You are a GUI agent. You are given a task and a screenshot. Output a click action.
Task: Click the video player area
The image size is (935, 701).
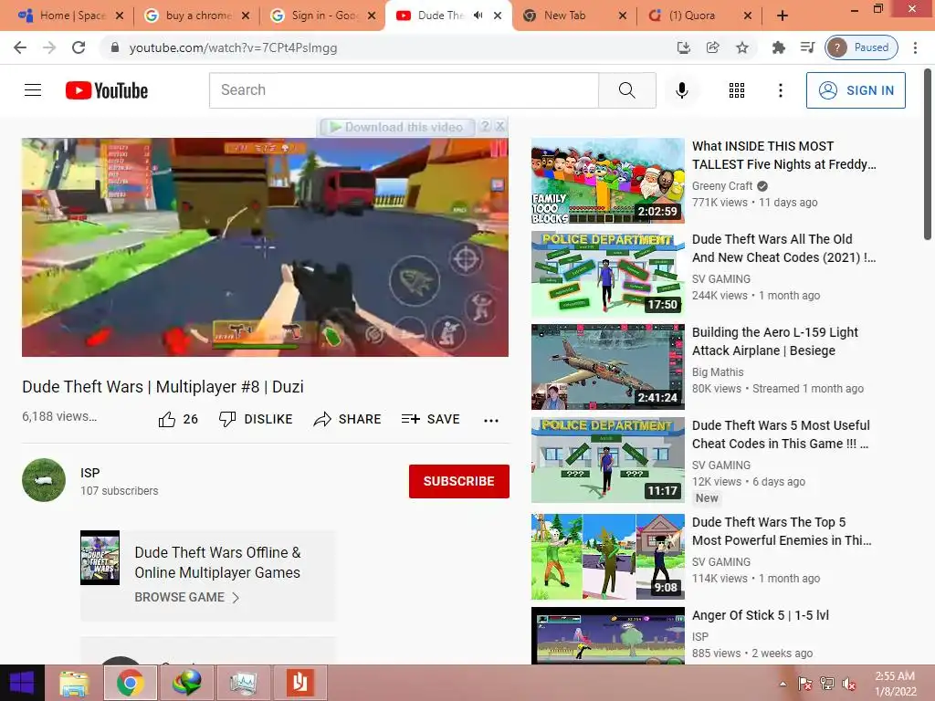pyautogui.click(x=265, y=247)
